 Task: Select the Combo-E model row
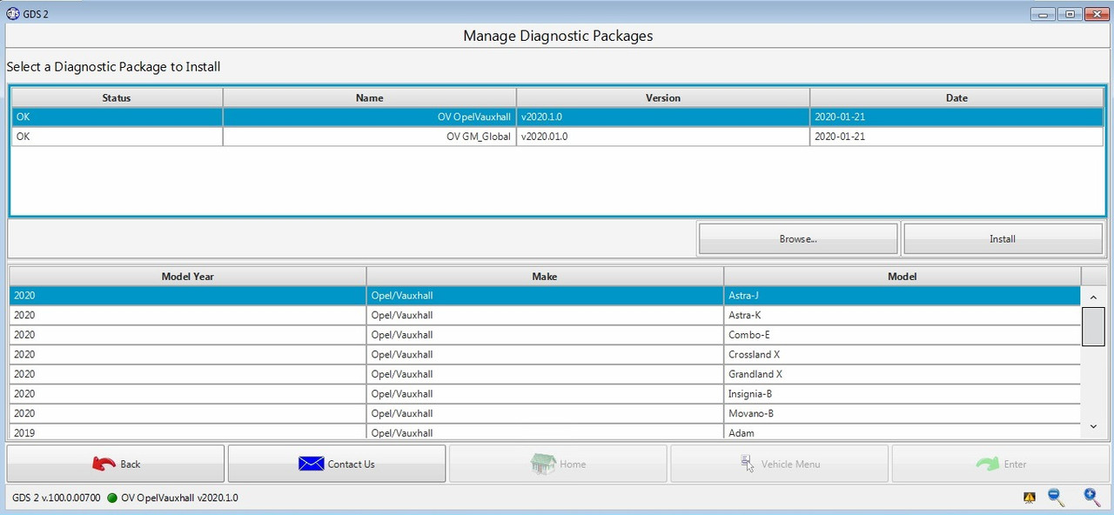pos(545,335)
